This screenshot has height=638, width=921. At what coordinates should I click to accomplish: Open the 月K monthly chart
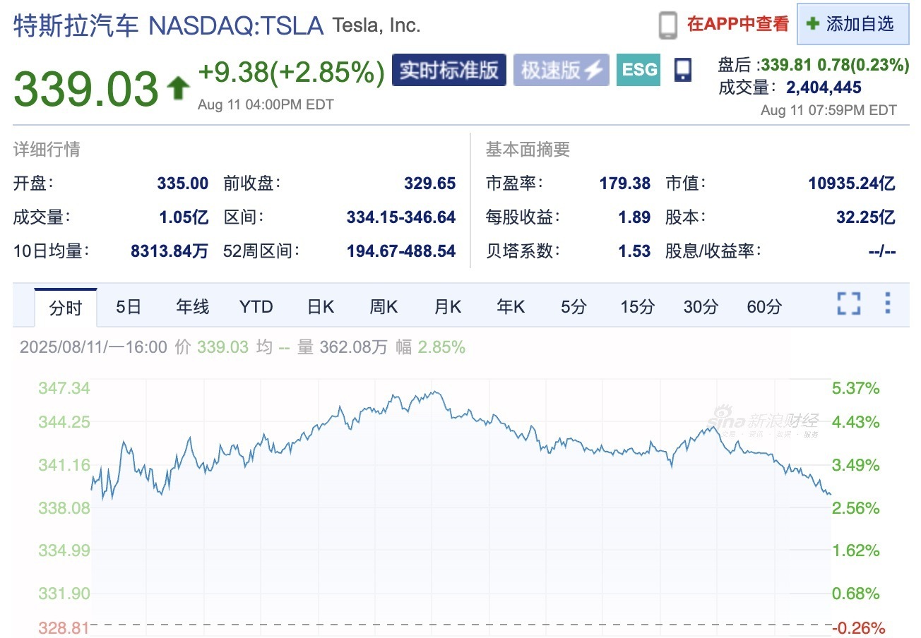[447, 307]
